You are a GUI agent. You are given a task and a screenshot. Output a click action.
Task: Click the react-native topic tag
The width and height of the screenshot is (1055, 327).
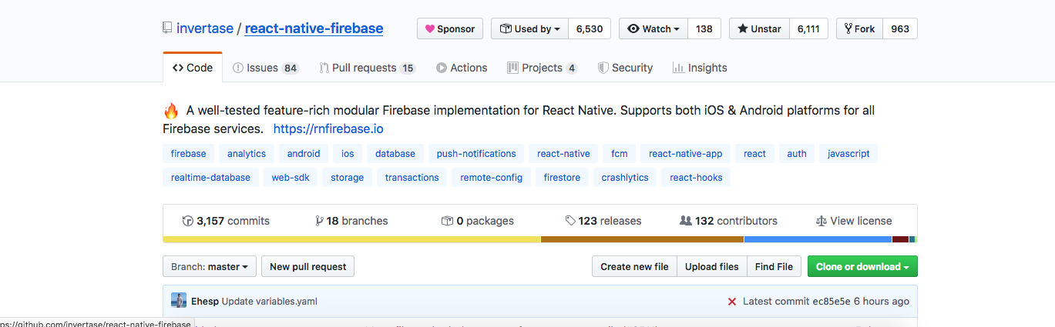click(x=563, y=153)
